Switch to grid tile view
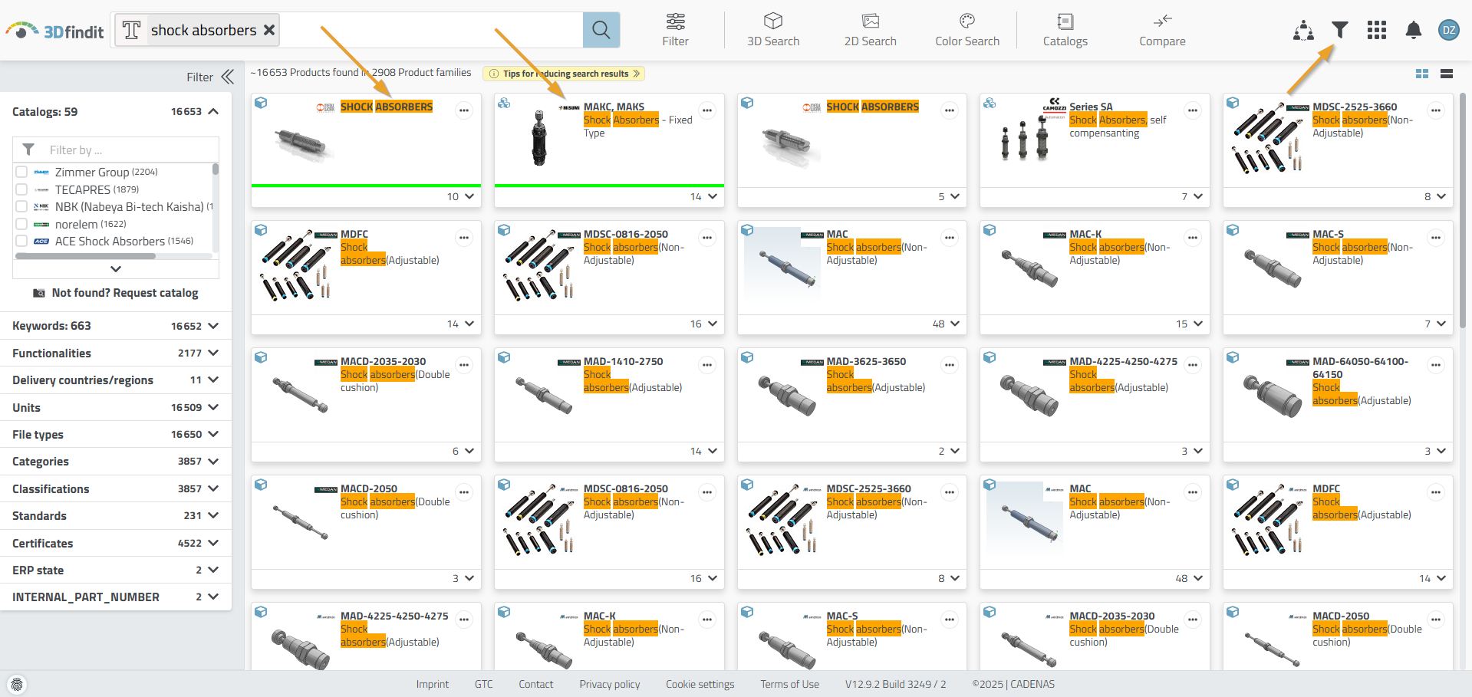The image size is (1472, 697). pos(1422,74)
